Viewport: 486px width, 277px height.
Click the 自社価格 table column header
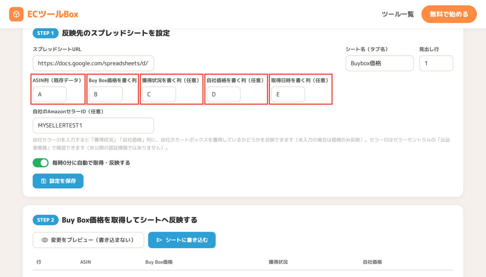(372, 262)
